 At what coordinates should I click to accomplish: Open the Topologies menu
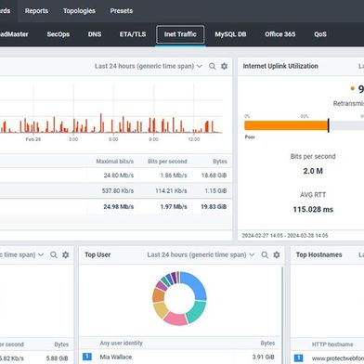coord(79,11)
